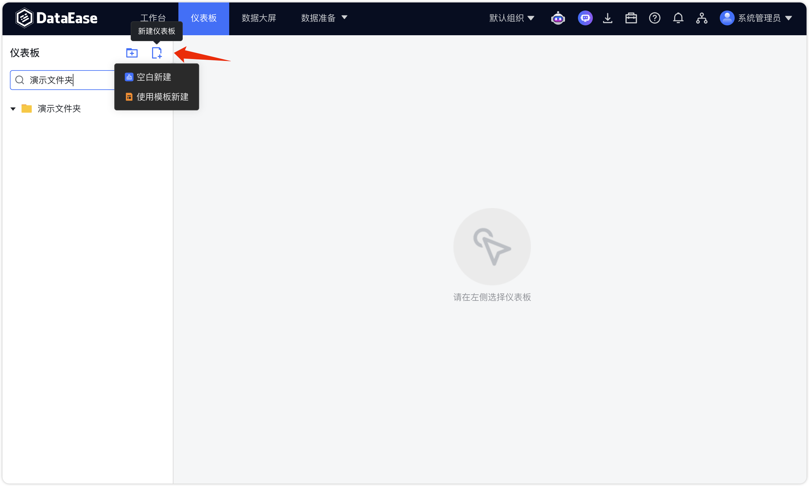Open the toolbox icon in header
This screenshot has height=486, width=809.
click(x=631, y=18)
